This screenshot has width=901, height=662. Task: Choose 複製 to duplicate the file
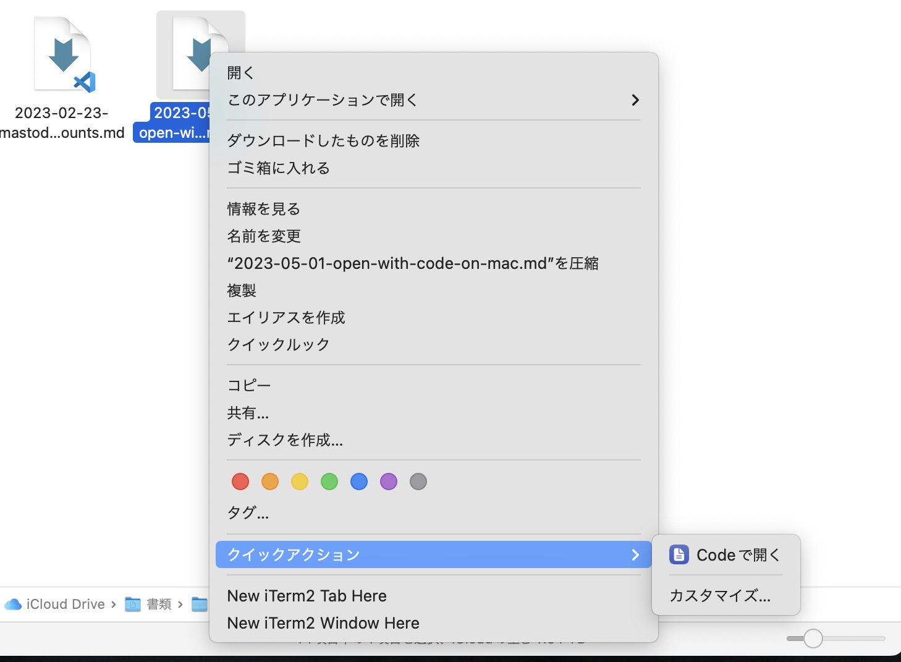[x=433, y=290]
